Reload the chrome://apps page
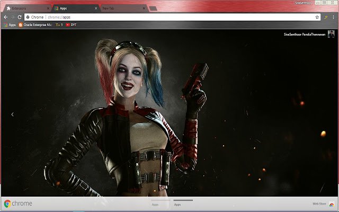Image resolution: width=339 pixels, height=212 pixels. point(20,17)
